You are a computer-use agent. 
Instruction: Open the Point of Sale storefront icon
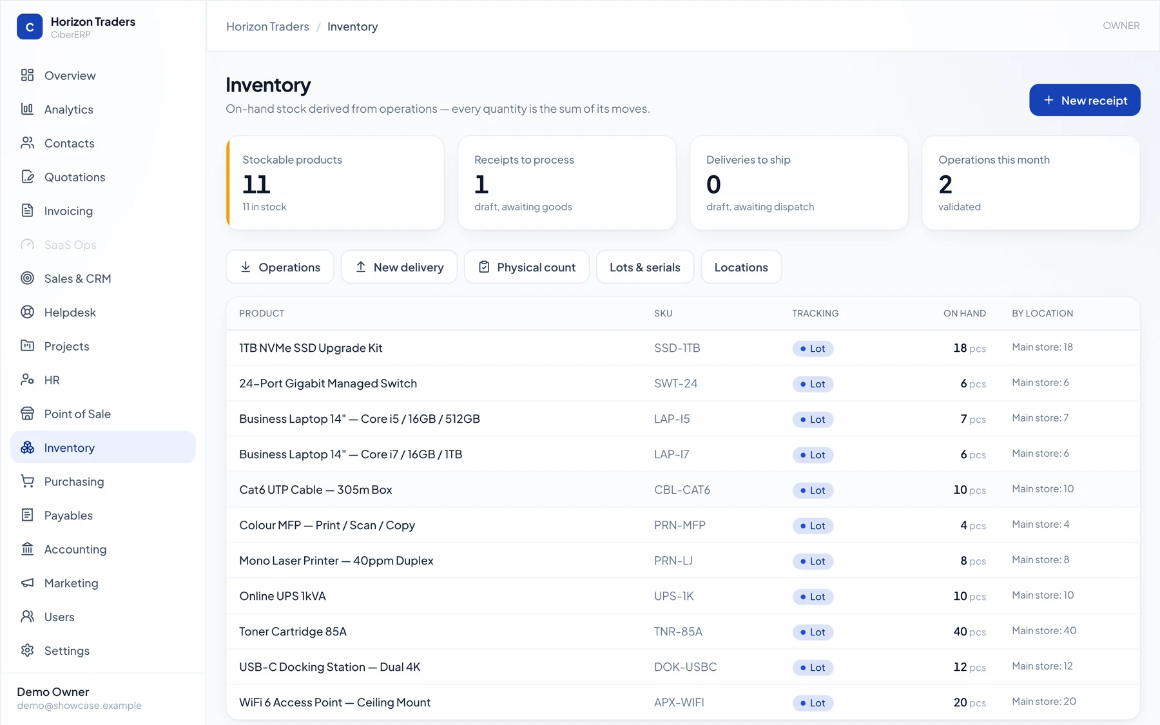[27, 414]
